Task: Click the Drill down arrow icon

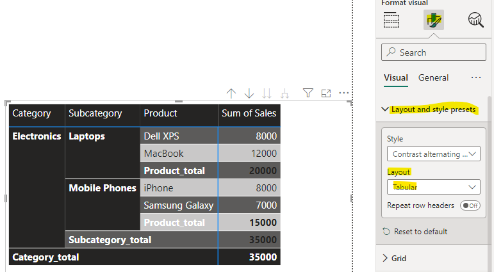Action: click(249, 93)
